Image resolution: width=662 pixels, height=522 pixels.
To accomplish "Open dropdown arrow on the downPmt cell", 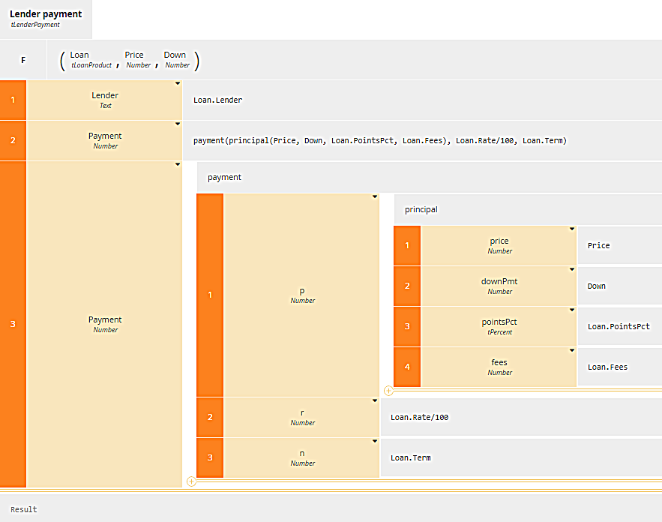I will click(x=572, y=270).
